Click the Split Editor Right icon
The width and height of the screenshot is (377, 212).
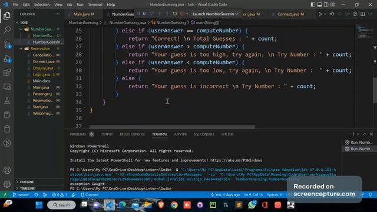coord(363,14)
